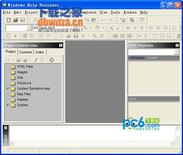183x155 pixels.
Task: Open the View menu
Action: (103, 12)
